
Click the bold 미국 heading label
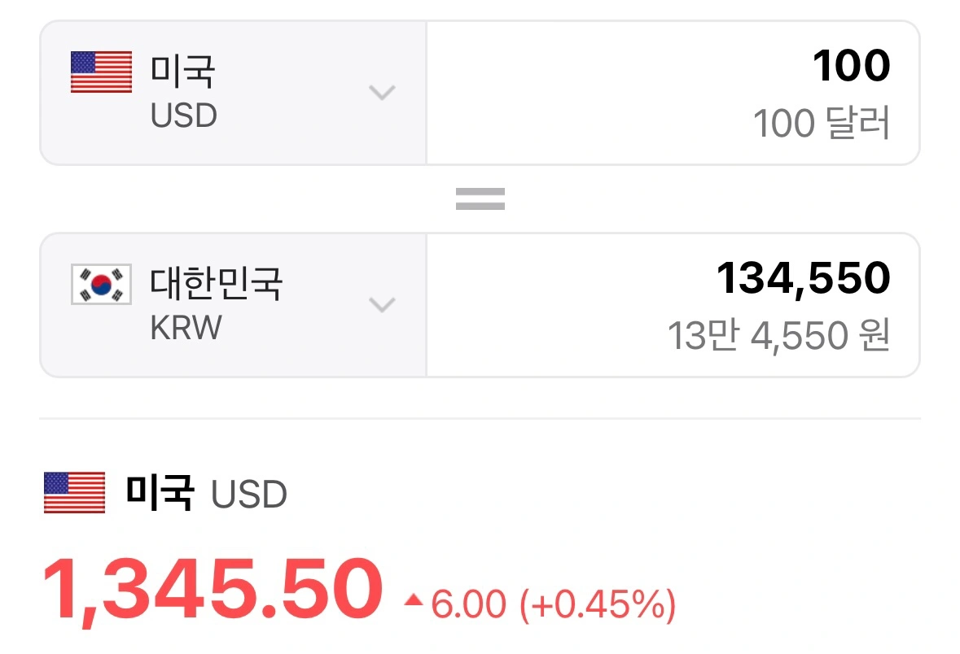pyautogui.click(x=160, y=492)
